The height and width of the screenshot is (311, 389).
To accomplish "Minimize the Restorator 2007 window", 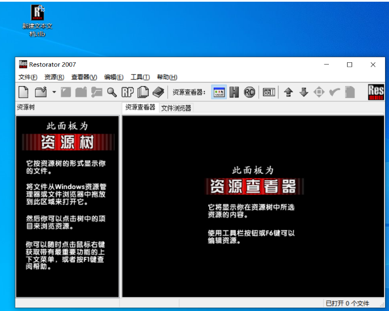I will coord(327,65).
